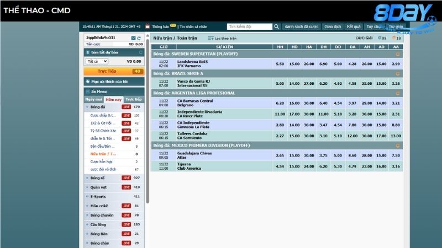Open Mục ưa thích của tôi
Viewport: 442px width, 248px height.
click(x=114, y=82)
